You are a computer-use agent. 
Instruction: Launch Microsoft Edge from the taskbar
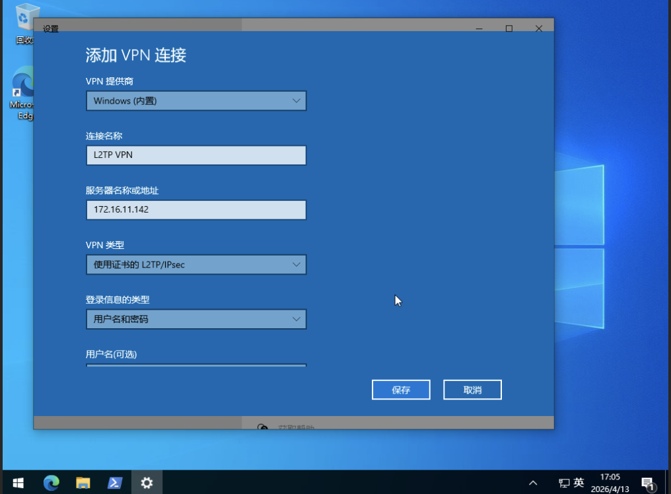(x=51, y=483)
